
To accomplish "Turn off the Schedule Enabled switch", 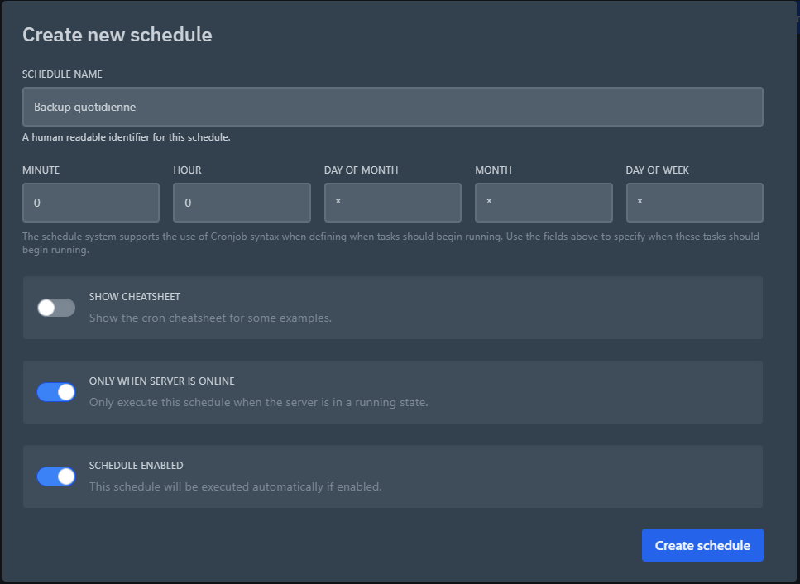I will click(56, 476).
